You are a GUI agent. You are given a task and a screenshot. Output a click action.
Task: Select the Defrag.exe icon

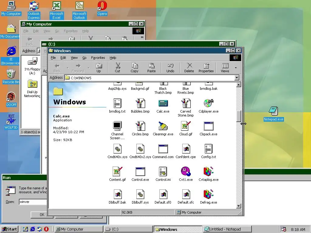[x=208, y=194]
